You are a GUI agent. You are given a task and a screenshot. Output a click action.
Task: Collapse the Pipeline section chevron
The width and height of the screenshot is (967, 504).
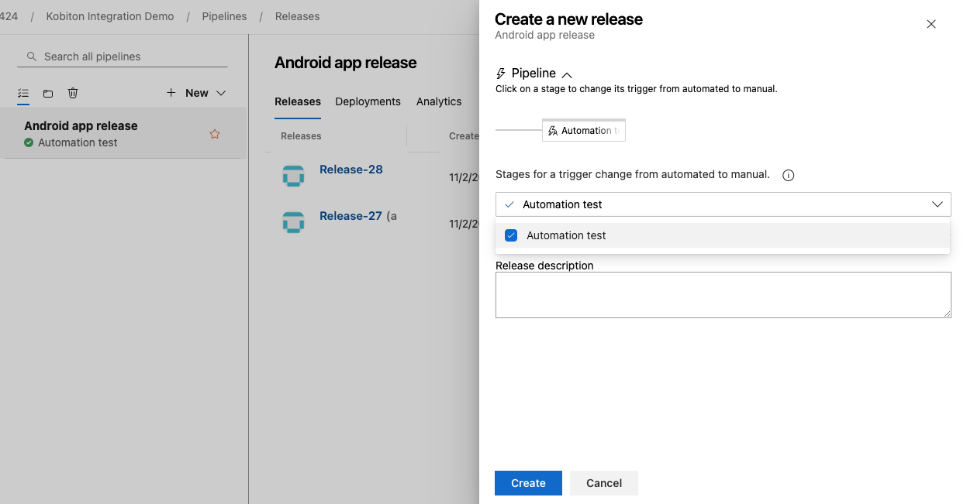point(567,74)
